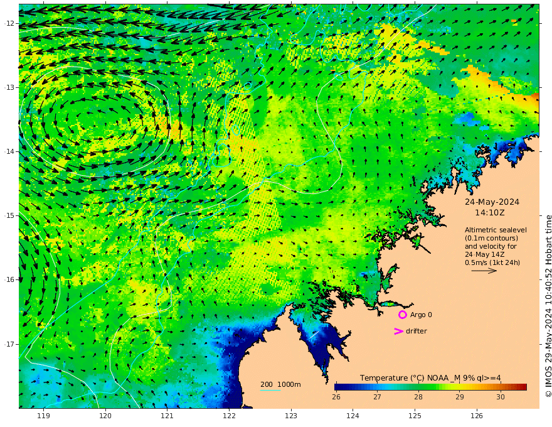Click the 'Temperature (°C) NOAA _M 9% ql>=4' title

tap(430, 378)
